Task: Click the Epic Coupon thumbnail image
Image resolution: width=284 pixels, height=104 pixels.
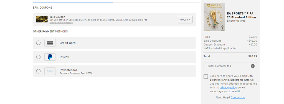Action: (42, 19)
